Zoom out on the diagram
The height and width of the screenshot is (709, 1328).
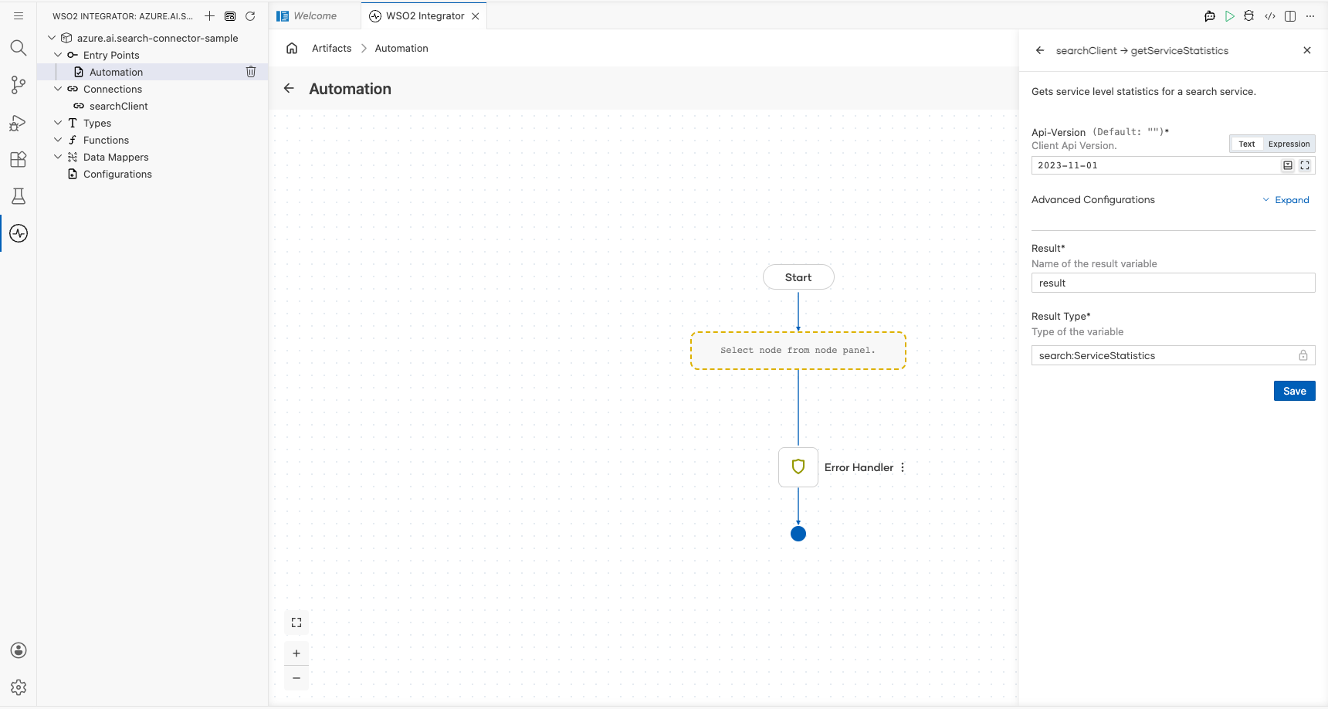tap(296, 678)
